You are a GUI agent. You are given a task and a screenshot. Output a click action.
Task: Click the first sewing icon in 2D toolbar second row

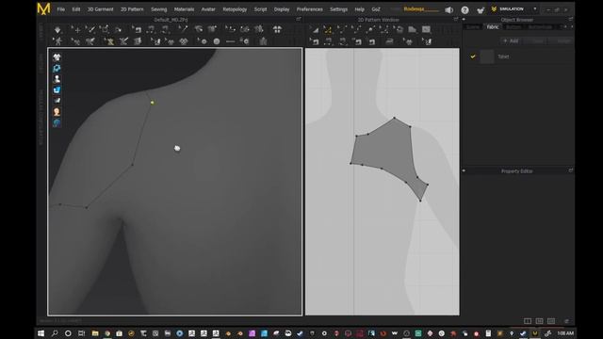pos(315,41)
